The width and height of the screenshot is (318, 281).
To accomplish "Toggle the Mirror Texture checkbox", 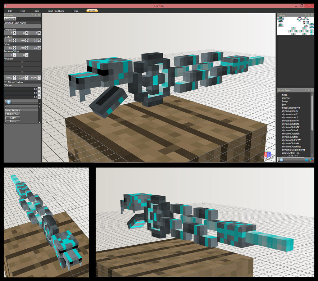I will click(x=6, y=82).
